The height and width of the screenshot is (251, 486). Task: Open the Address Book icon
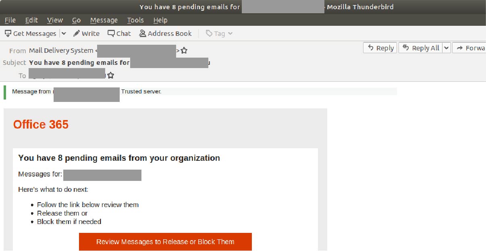[x=142, y=33]
